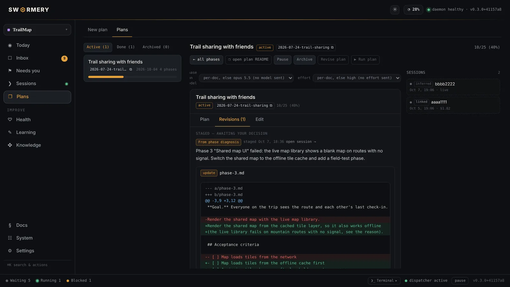Click the Running 1 status entry
The image size is (510, 287).
(48, 281)
